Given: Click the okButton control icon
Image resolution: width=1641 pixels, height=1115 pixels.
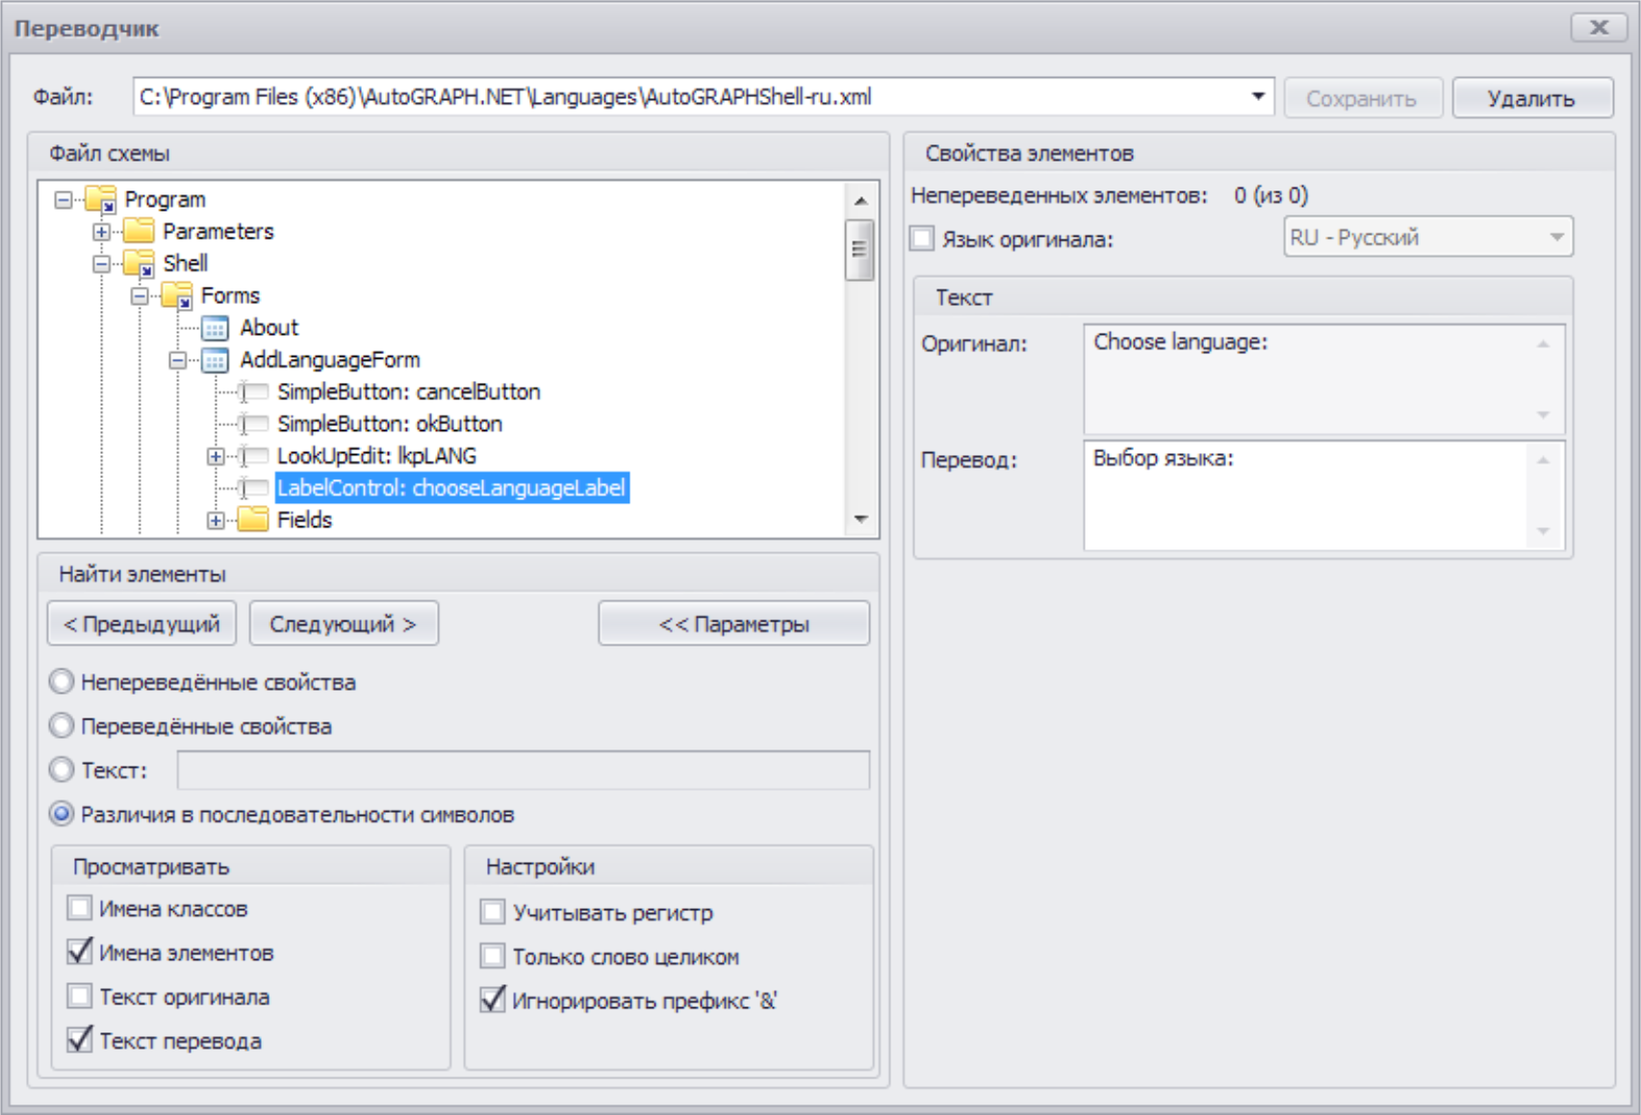Looking at the screenshot, I should tap(253, 424).
